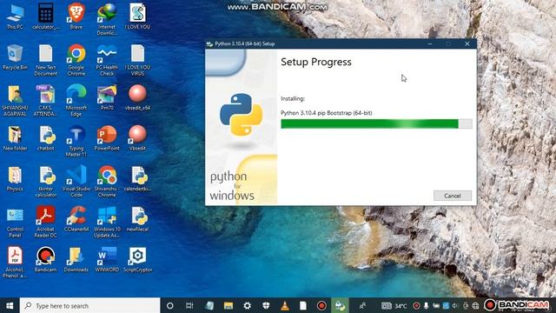
Task: Select Acrobat Reader DC desktop icon
Action: (46, 223)
